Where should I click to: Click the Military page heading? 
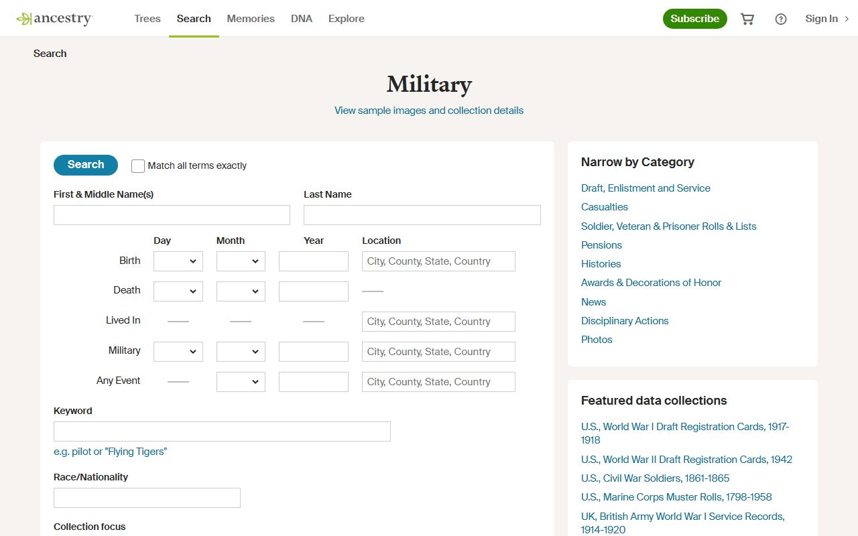click(429, 84)
